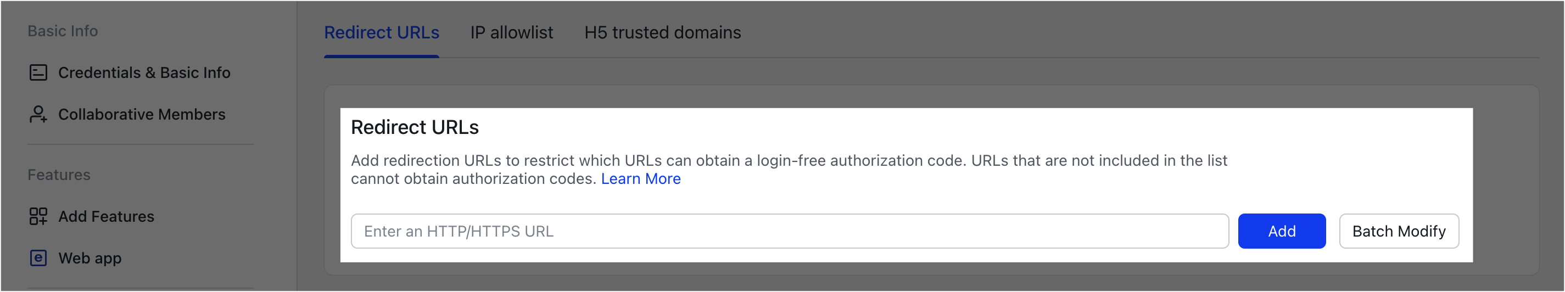The height and width of the screenshot is (292, 1565).
Task: Switch to the Redirect URLs tab
Action: click(x=382, y=33)
